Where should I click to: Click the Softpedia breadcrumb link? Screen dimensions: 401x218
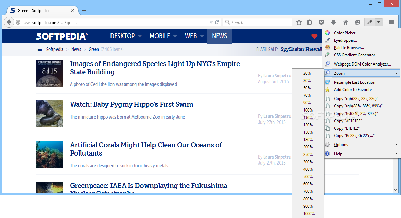(x=55, y=49)
